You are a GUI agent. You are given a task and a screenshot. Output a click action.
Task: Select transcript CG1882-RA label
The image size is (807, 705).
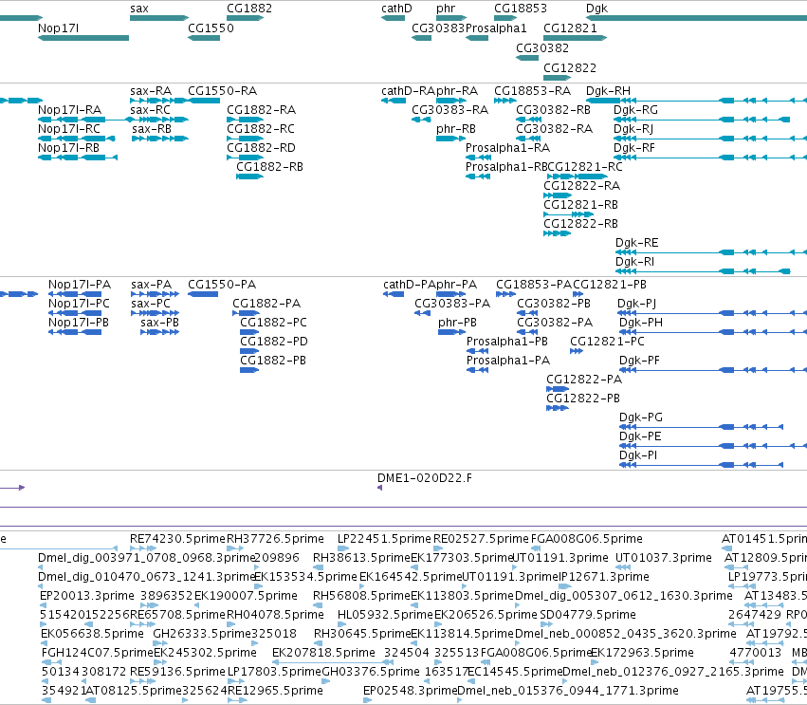click(261, 110)
